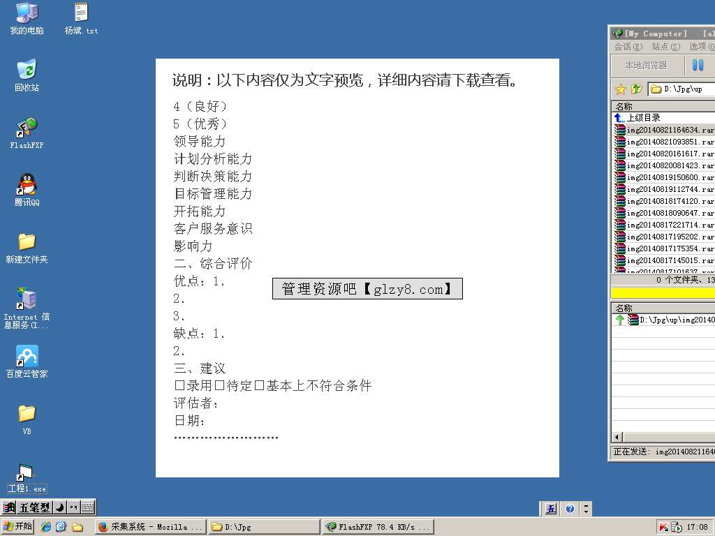Select file img20140818090647.rar
Screen dimensions: 715x536
tap(663, 213)
